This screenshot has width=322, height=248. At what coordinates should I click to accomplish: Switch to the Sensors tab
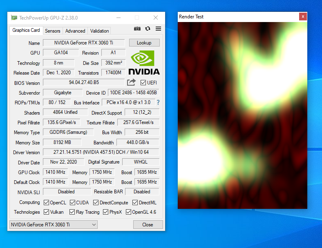(x=53, y=31)
